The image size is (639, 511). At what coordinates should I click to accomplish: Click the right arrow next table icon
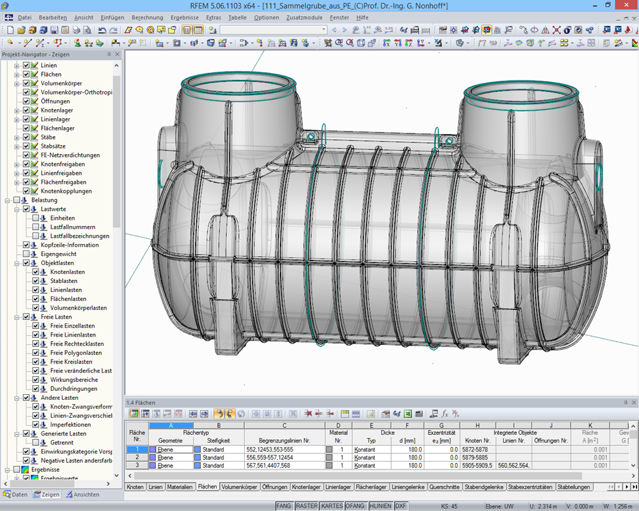click(x=204, y=414)
